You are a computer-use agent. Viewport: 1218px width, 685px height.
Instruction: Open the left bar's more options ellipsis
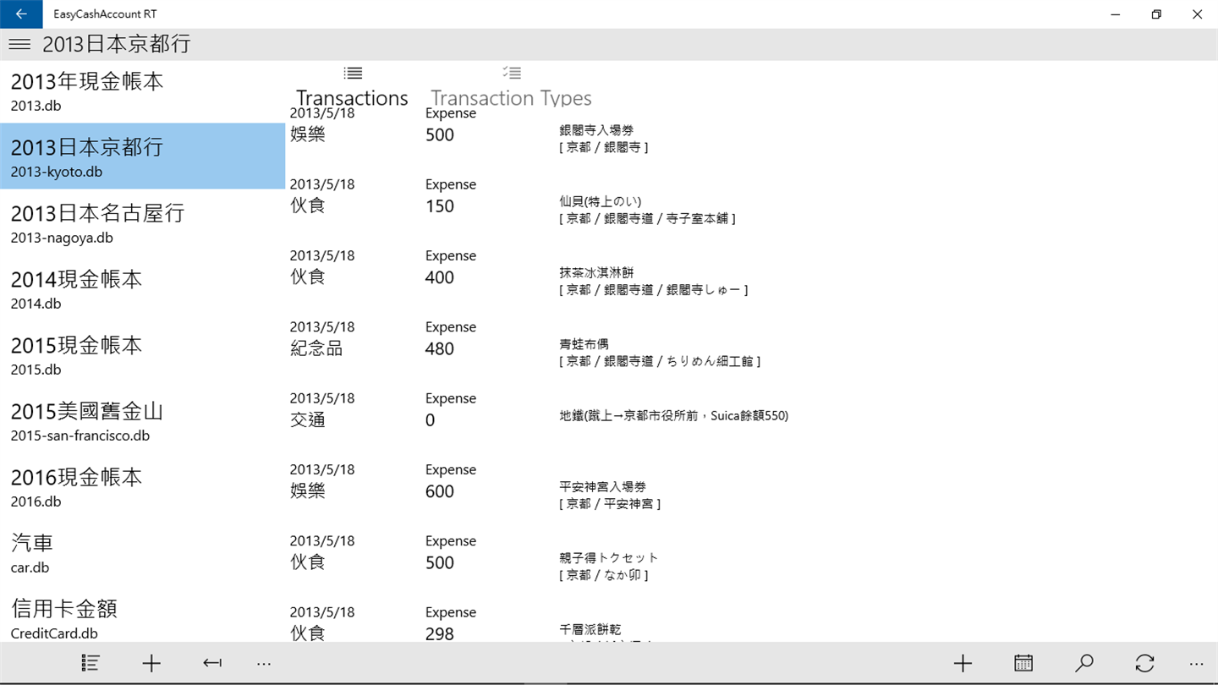coord(264,664)
